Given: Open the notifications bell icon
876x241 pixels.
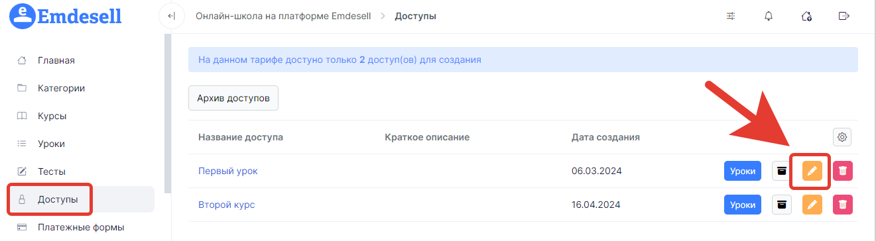Looking at the screenshot, I should point(769,16).
